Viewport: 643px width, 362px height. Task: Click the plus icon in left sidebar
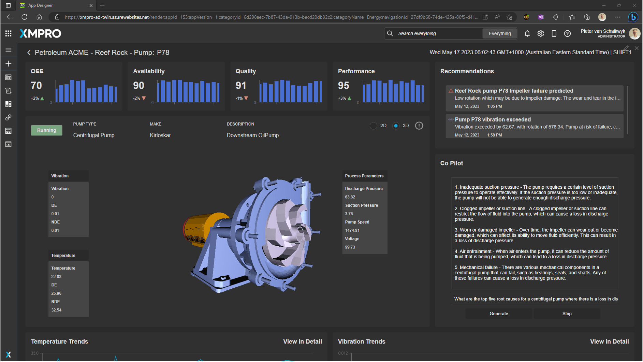pyautogui.click(x=8, y=64)
